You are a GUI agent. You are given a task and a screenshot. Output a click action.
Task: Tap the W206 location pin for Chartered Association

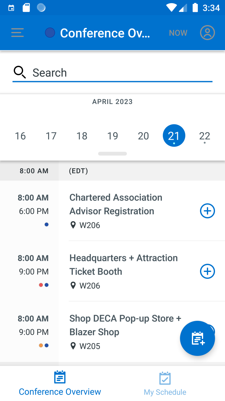(x=73, y=225)
